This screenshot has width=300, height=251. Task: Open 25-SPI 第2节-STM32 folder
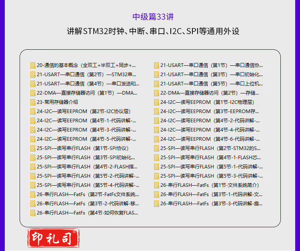(210, 148)
